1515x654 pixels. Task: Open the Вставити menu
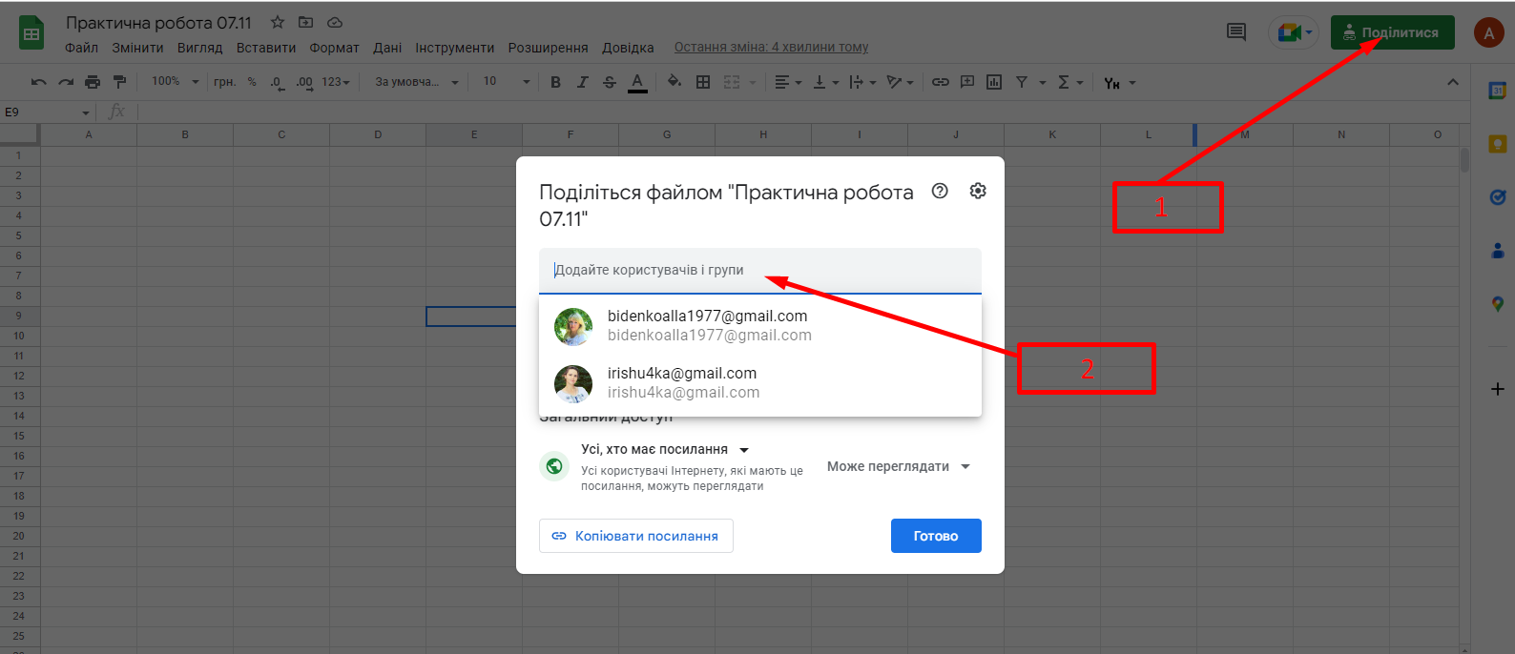(x=266, y=48)
